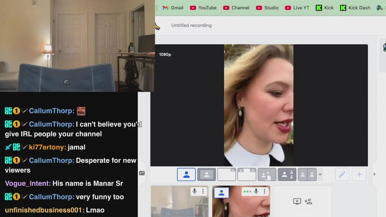Select the one large two small layout
386x217 pixels.
tap(287, 175)
